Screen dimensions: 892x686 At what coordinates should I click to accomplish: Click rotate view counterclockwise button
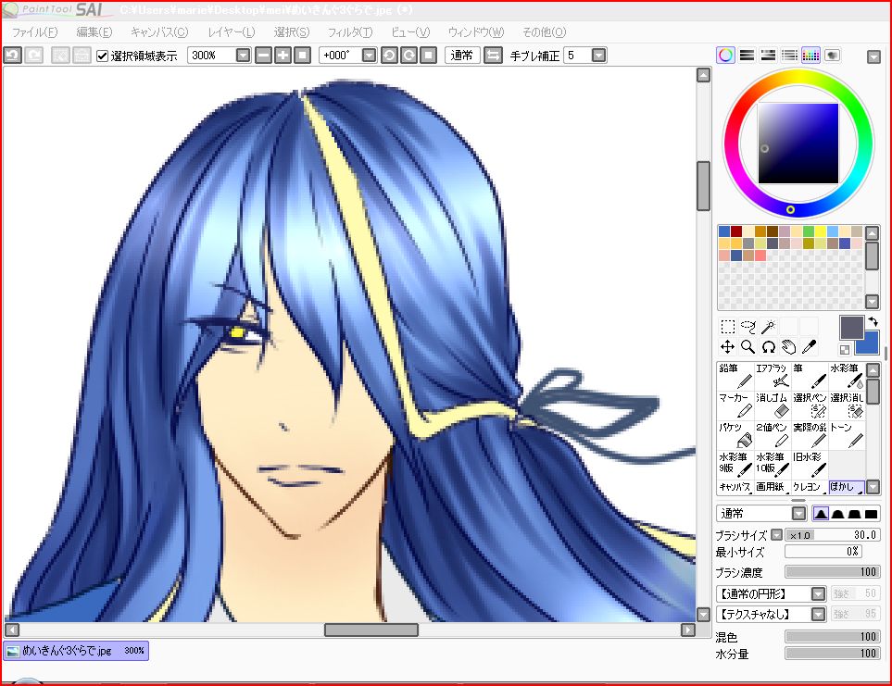[389, 56]
